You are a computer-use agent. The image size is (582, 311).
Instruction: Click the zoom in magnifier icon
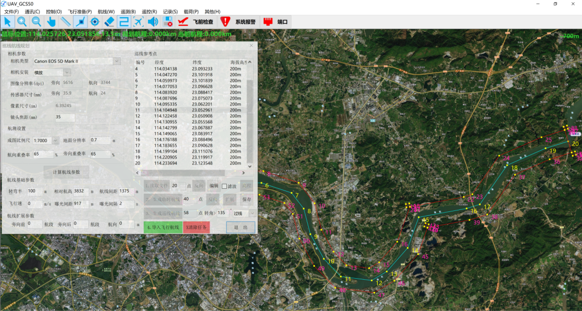pos(22,22)
